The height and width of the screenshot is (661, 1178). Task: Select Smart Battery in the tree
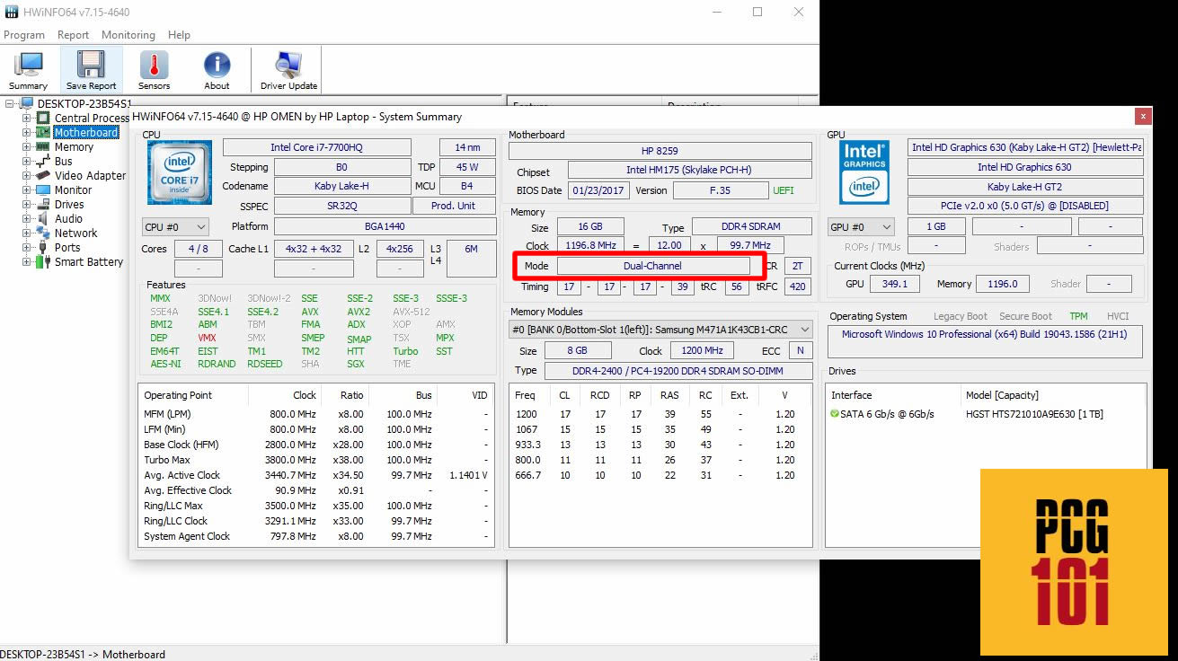(x=88, y=262)
